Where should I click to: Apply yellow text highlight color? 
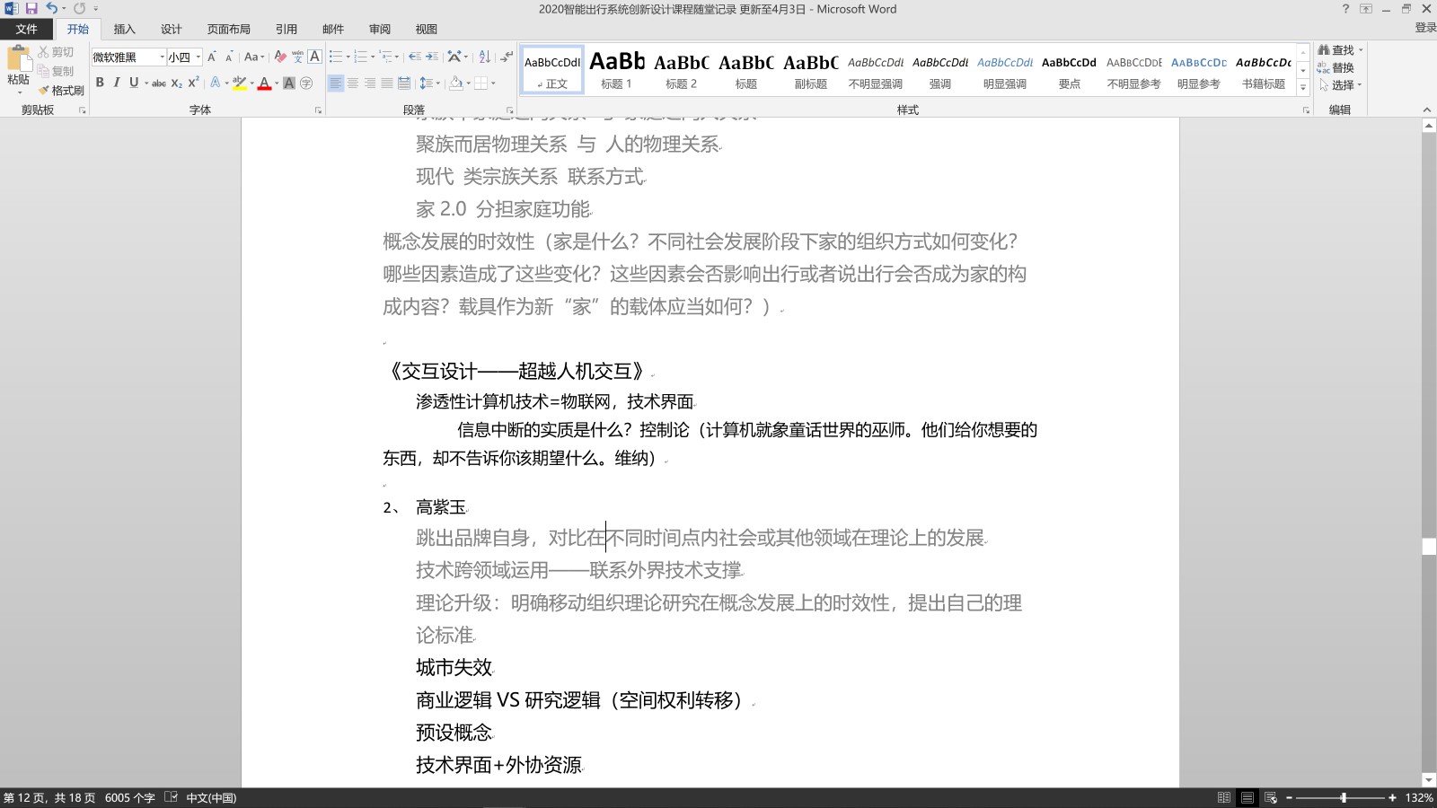(239, 83)
